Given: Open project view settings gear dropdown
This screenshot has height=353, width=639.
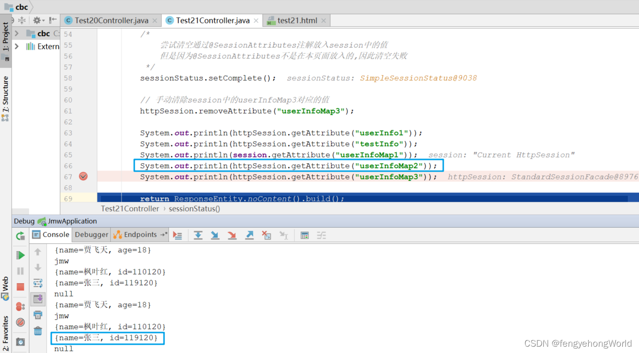Looking at the screenshot, I should click(x=39, y=20).
